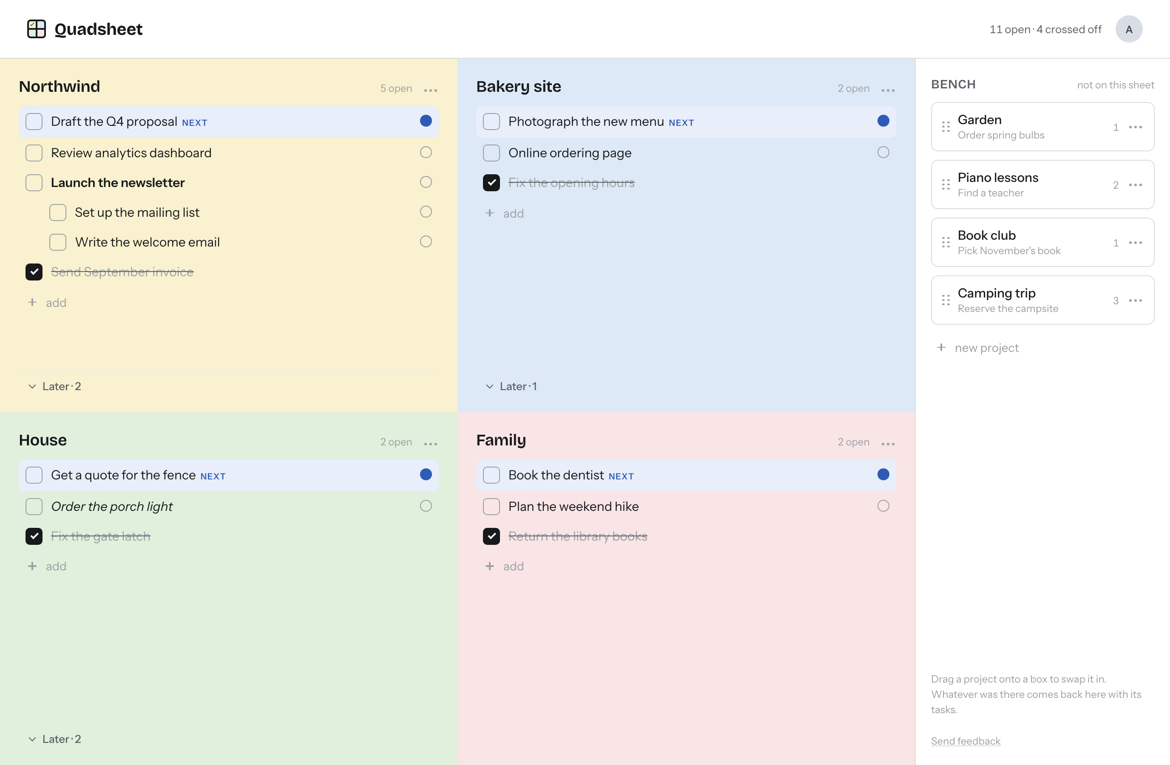
Task: Expand House Later 2 section
Action: tap(54, 739)
